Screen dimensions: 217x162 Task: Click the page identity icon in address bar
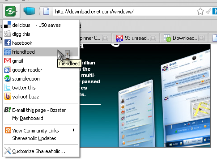(x=46, y=11)
